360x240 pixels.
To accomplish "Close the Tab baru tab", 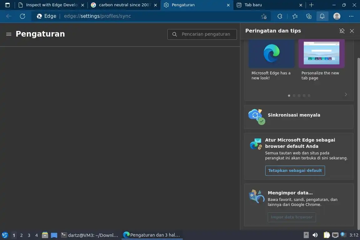I will pyautogui.click(x=301, y=5).
